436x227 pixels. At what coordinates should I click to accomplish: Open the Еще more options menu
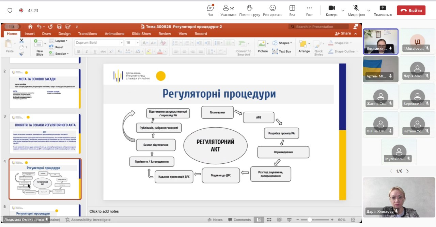pos(309,10)
